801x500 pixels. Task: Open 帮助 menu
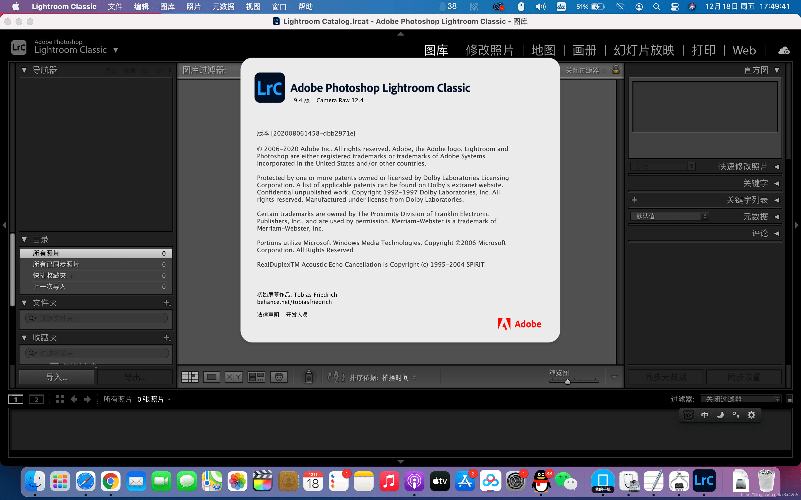click(x=305, y=7)
